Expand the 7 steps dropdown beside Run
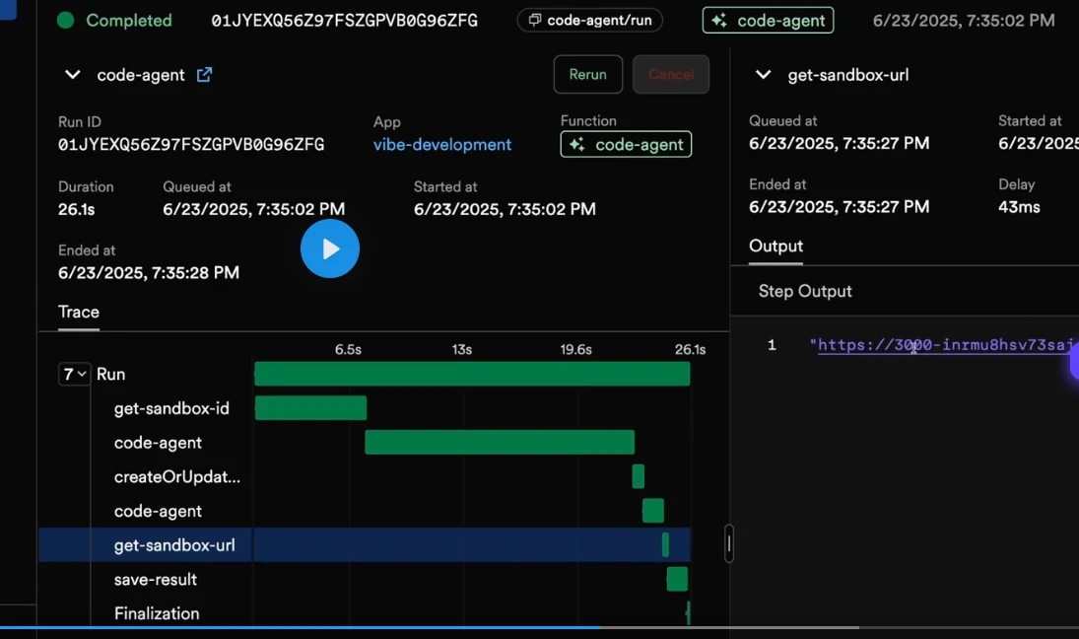 coord(75,375)
